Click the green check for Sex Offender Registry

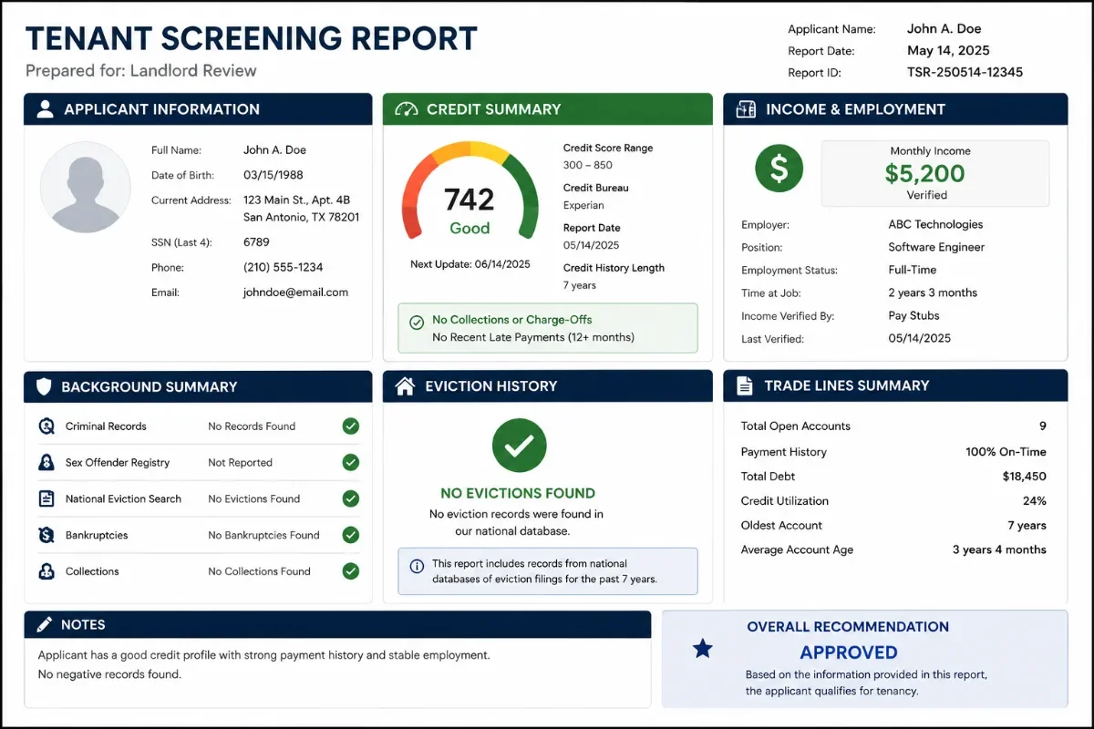tap(350, 462)
